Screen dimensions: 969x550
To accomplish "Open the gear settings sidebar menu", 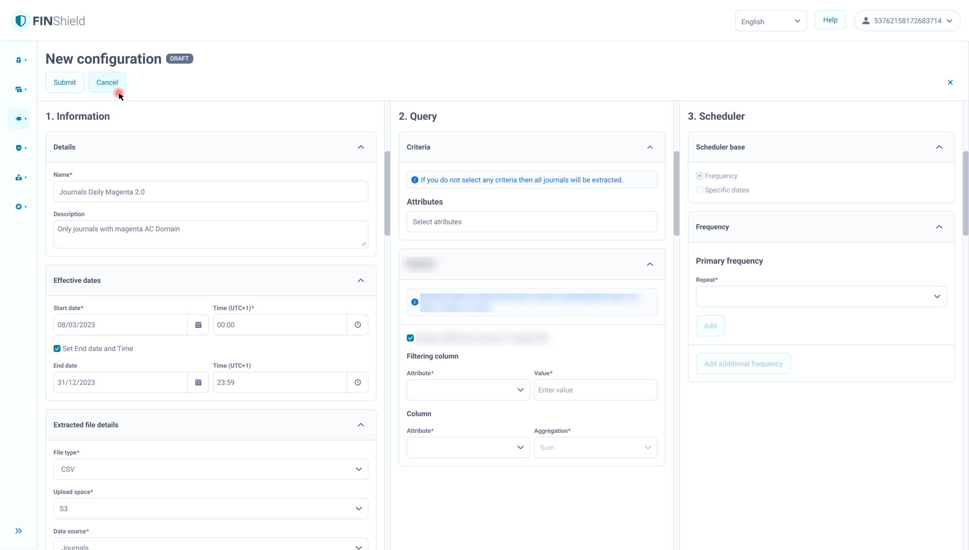I will point(19,207).
